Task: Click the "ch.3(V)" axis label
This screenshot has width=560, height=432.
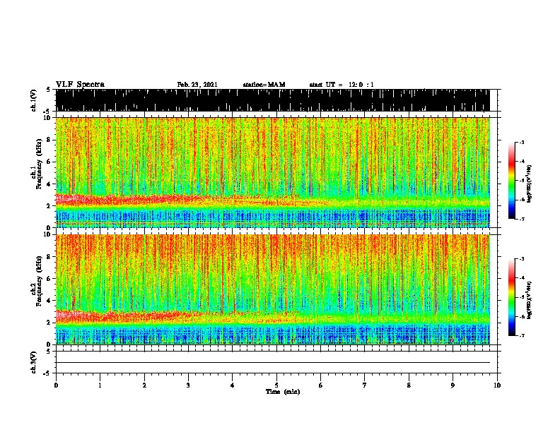Action: (34, 362)
